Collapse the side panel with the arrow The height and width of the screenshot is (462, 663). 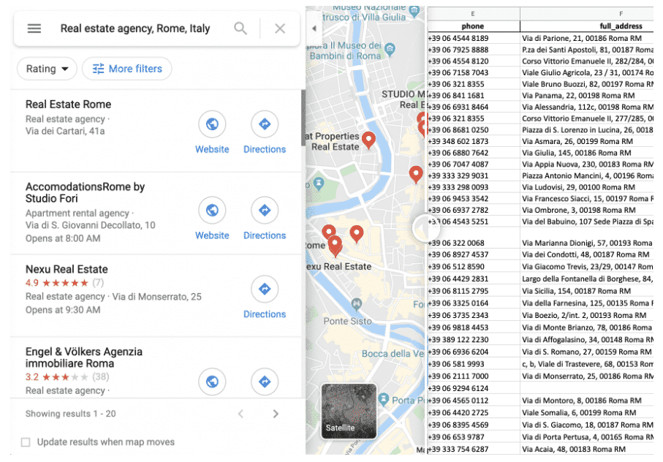(x=314, y=29)
